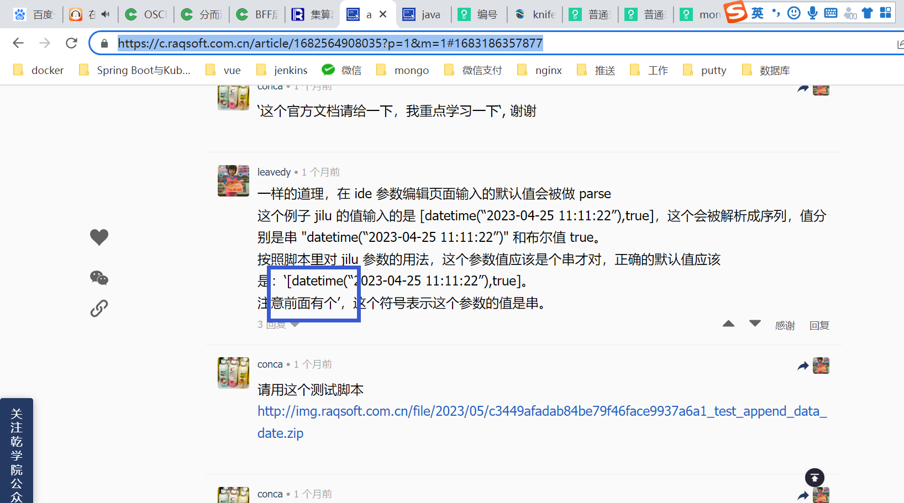Jump back to top of page

[x=814, y=478]
